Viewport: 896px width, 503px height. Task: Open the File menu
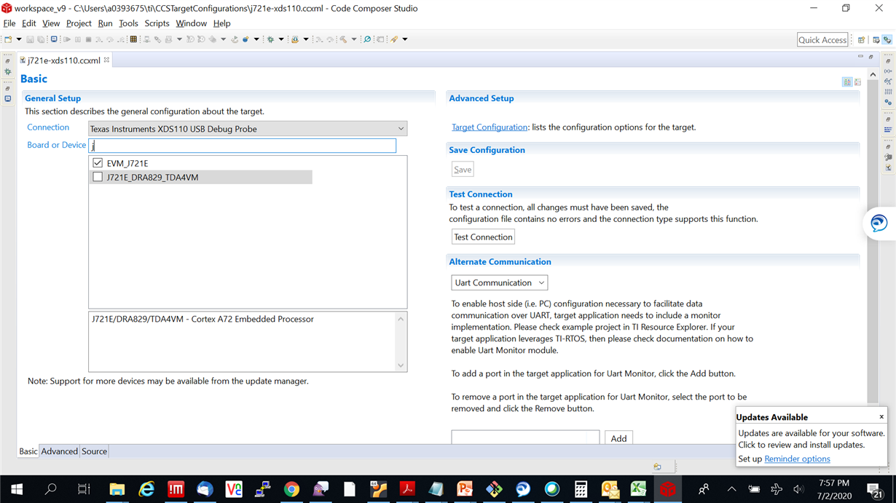pyautogui.click(x=9, y=23)
